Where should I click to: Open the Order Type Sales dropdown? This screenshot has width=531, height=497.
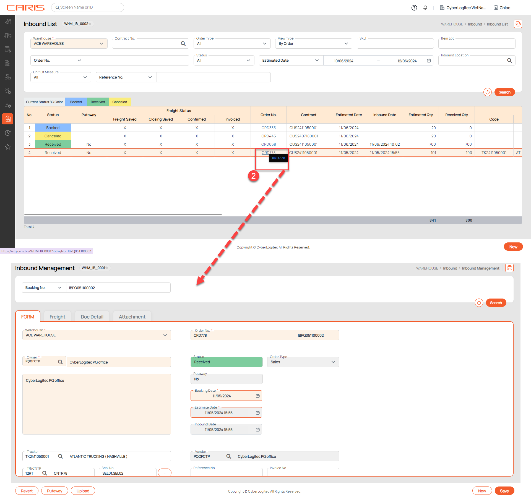tap(303, 362)
